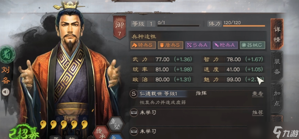299x139 pixels.
Task: Select the 弓兵A archer troop badge
Action: pyautogui.click(x=197, y=45)
